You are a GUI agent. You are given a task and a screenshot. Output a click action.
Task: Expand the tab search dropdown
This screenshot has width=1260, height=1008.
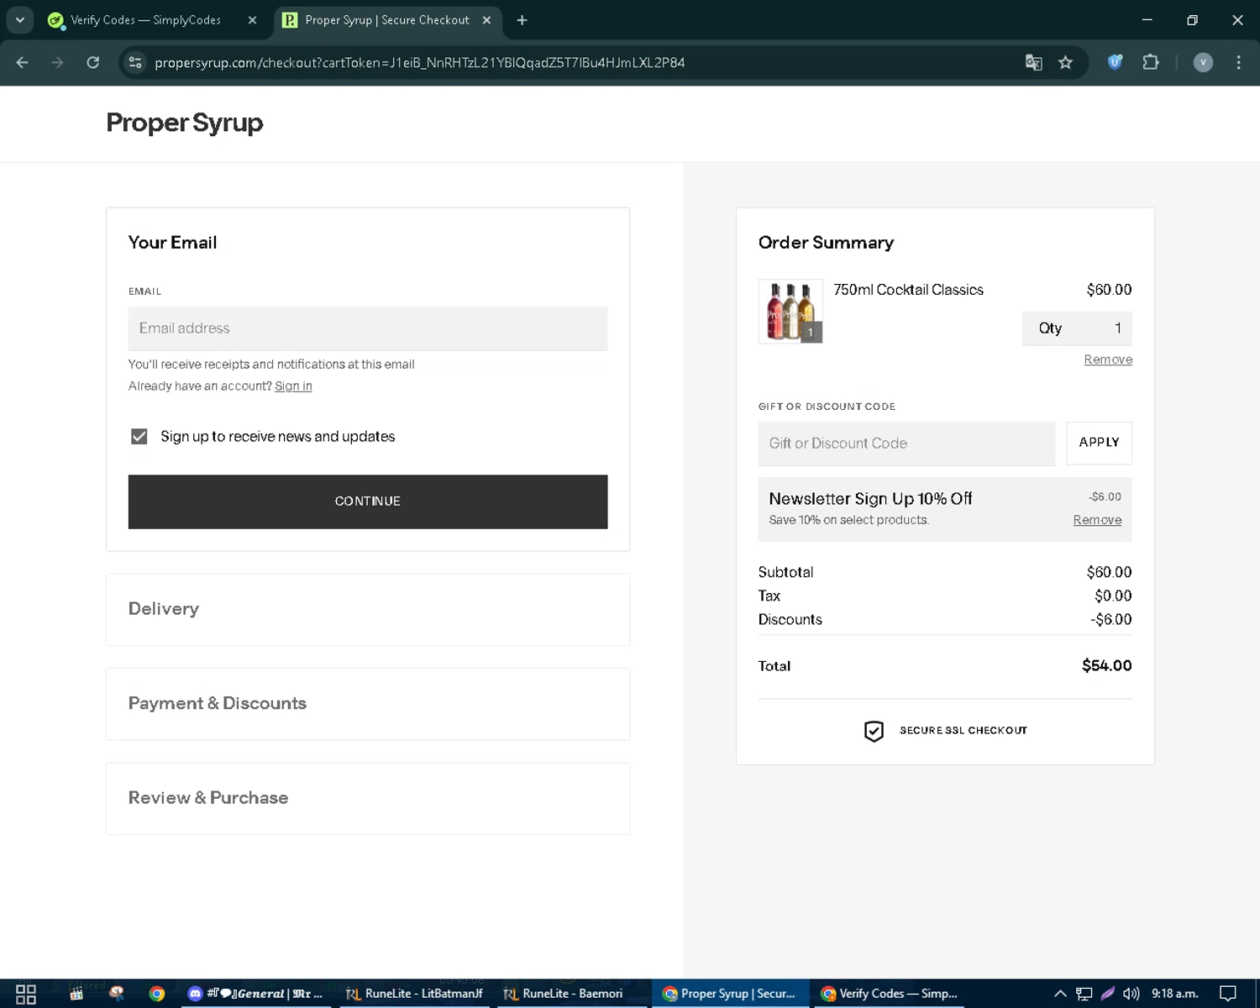point(19,20)
